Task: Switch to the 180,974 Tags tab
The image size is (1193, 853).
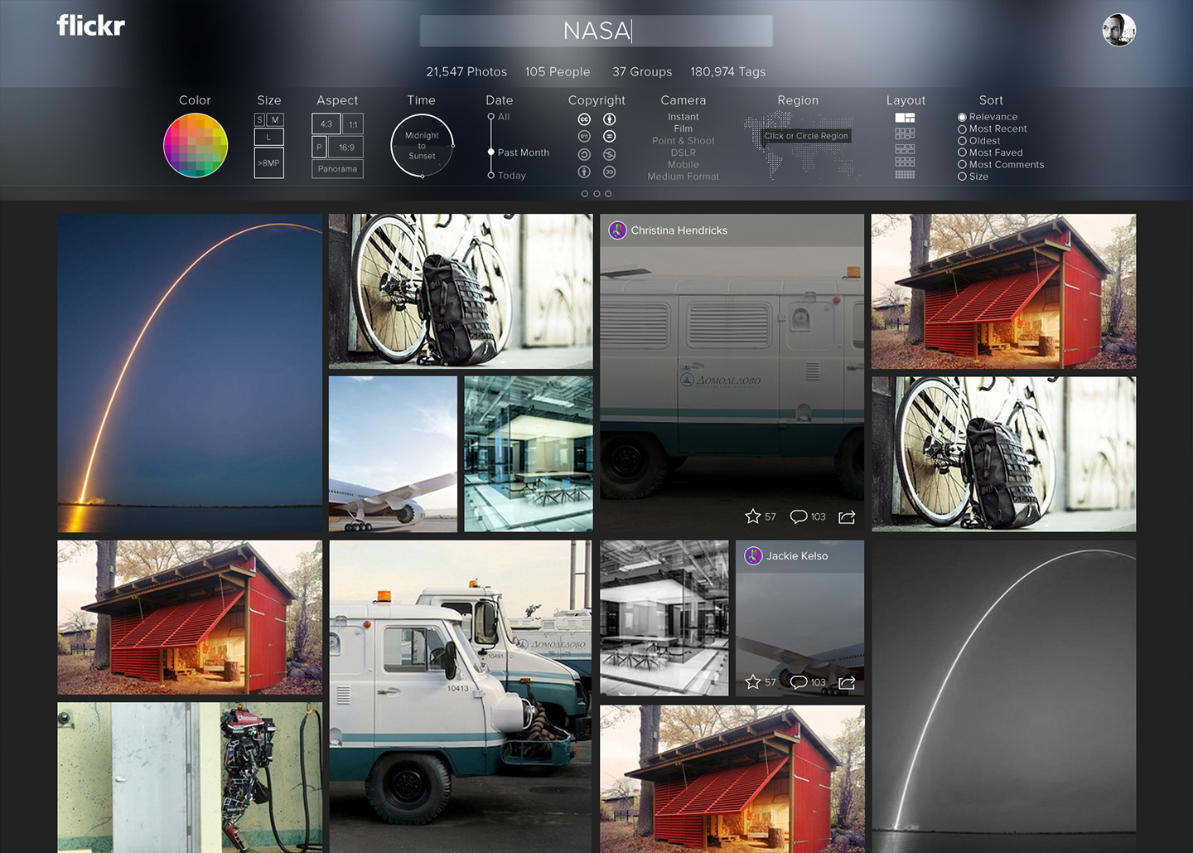Action: click(x=728, y=72)
